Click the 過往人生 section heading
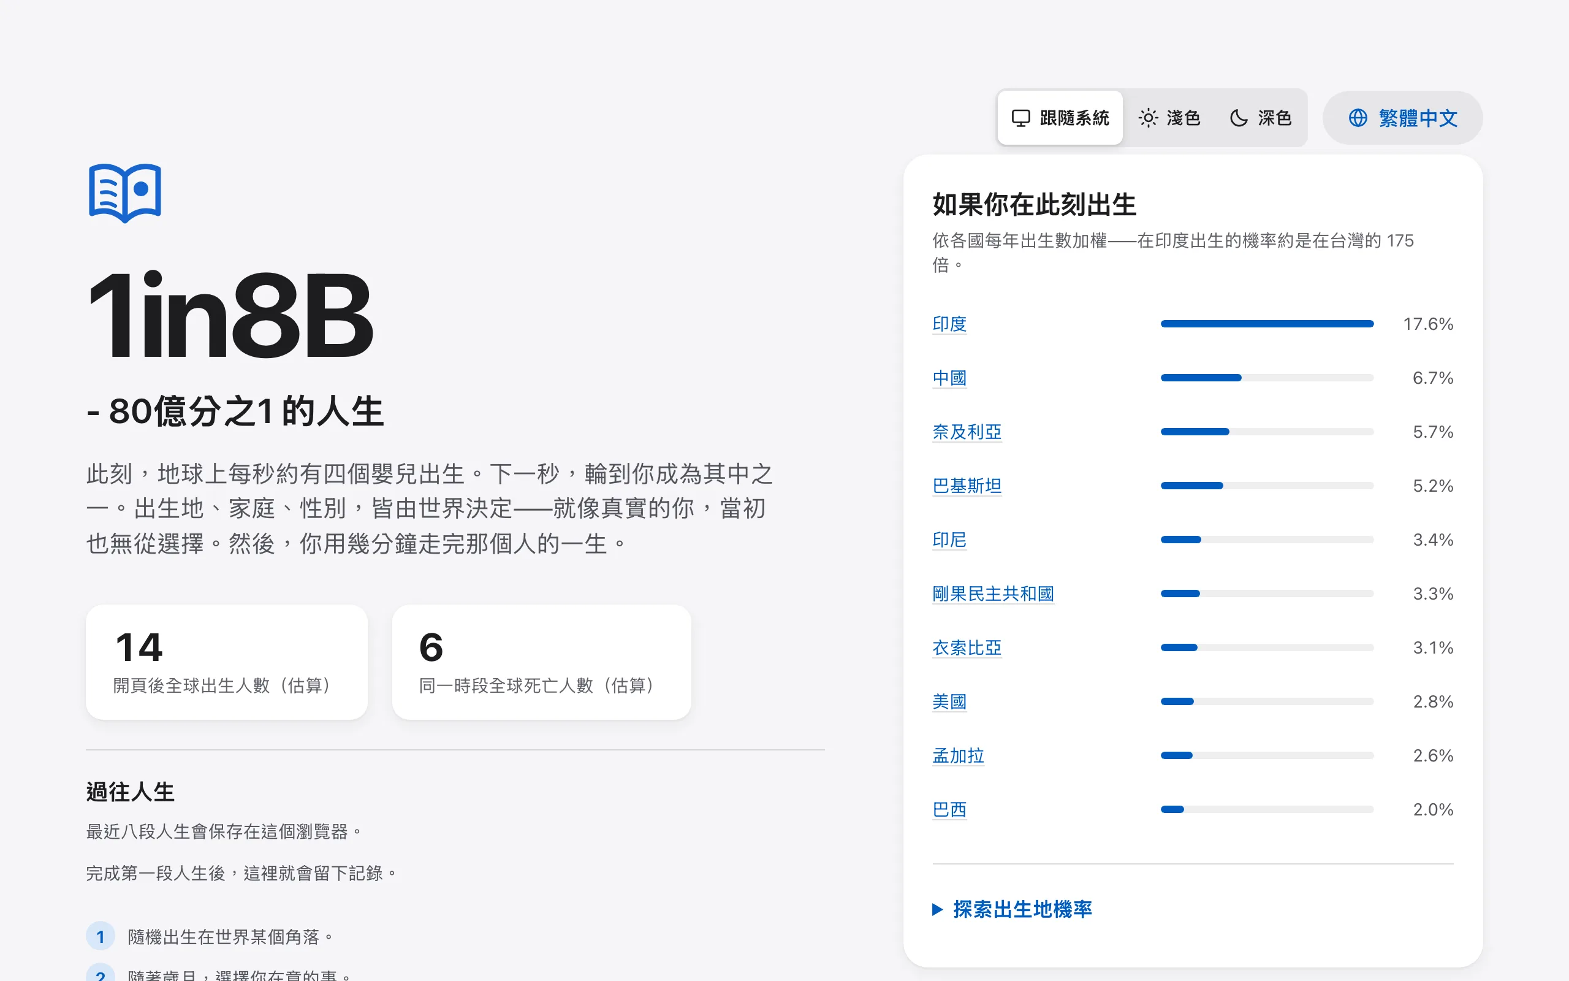The width and height of the screenshot is (1569, 981). tap(131, 792)
